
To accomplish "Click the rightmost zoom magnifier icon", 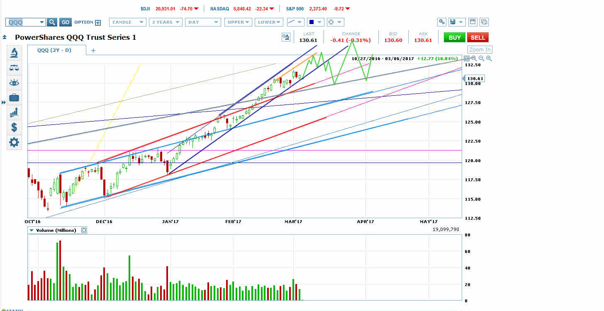I will click(x=489, y=58).
